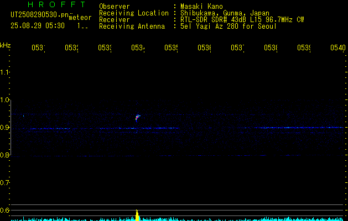Click the Receiving Antenna field label
Screen dimensions: 348x221
click(132, 27)
